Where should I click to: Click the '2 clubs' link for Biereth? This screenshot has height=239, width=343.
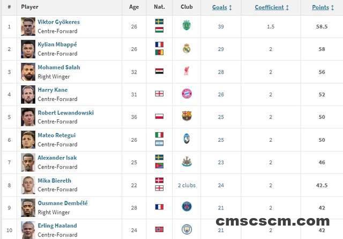[187, 185]
